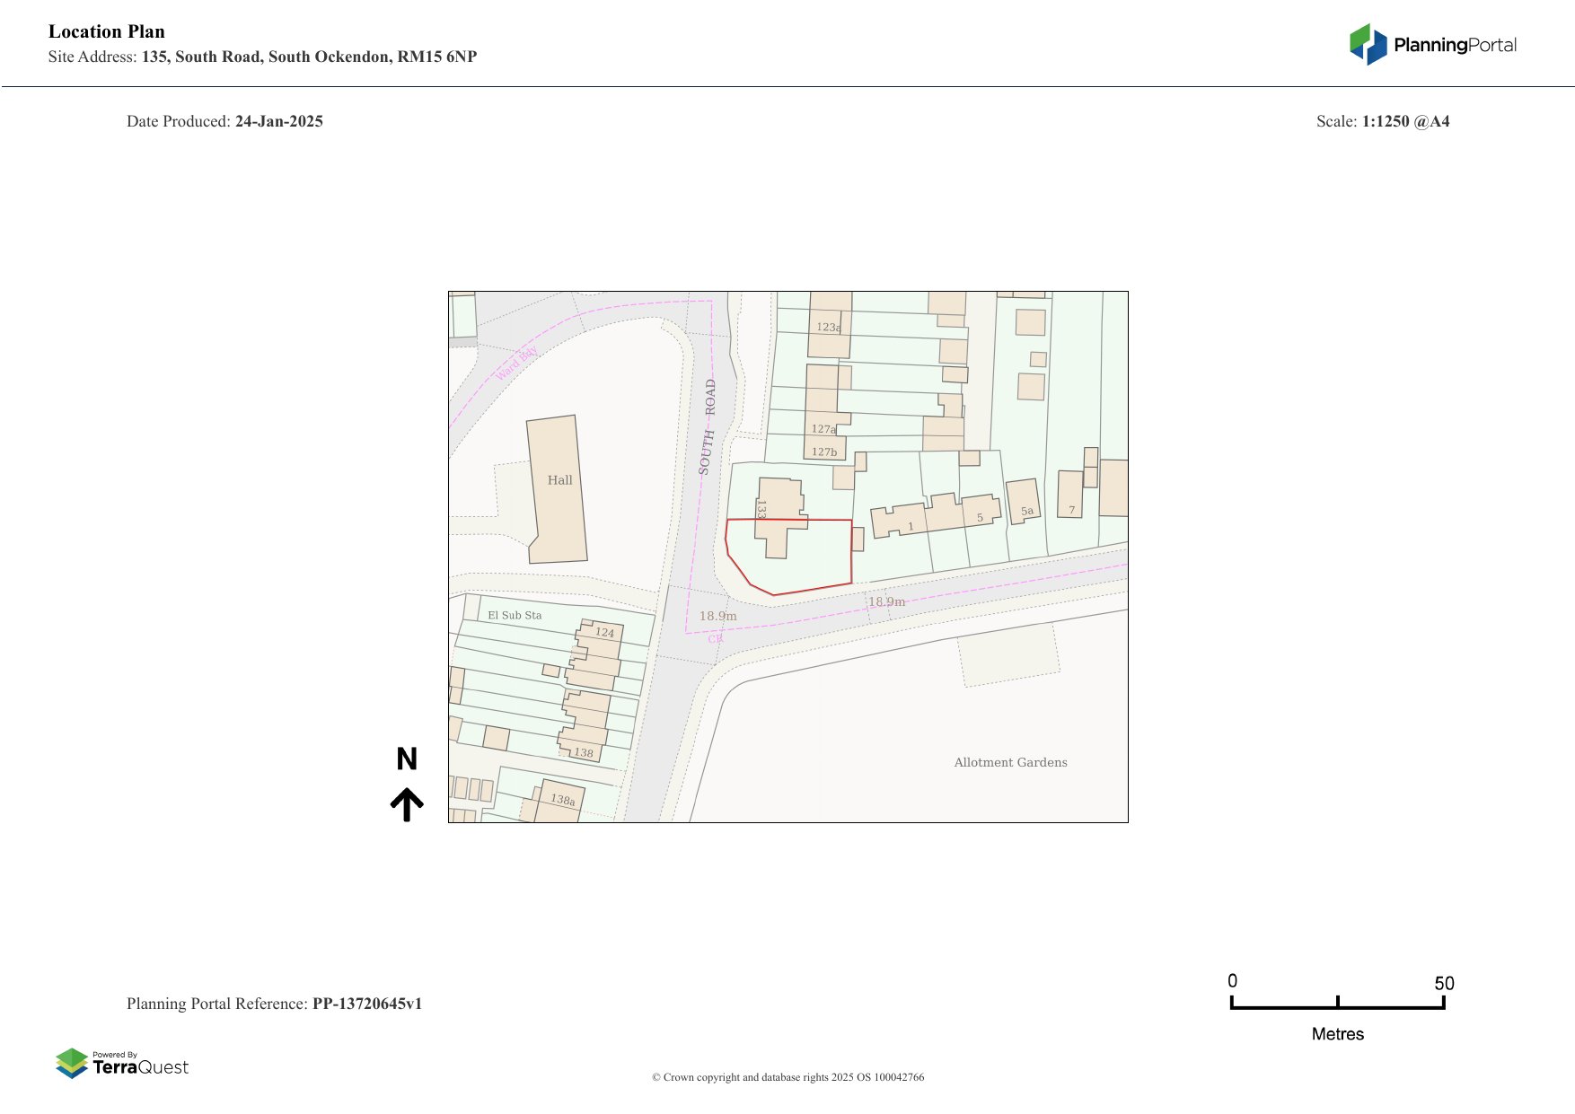Click the Planning Portal Reference PP-13720645v1 text
Viewport: 1575px width, 1114px height.
coord(274,1004)
